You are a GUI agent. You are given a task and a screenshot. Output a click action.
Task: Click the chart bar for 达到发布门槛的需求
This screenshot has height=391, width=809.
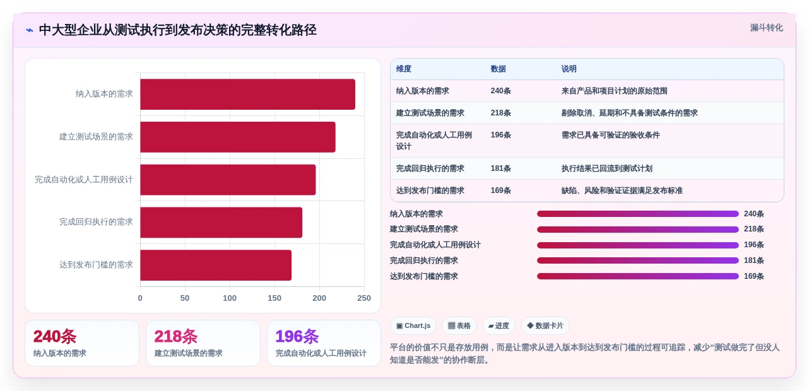(216, 265)
